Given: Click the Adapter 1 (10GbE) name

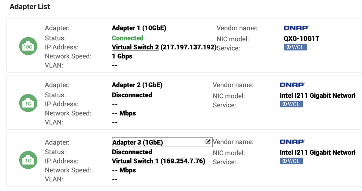Looking at the screenshot, I should pos(139,28).
